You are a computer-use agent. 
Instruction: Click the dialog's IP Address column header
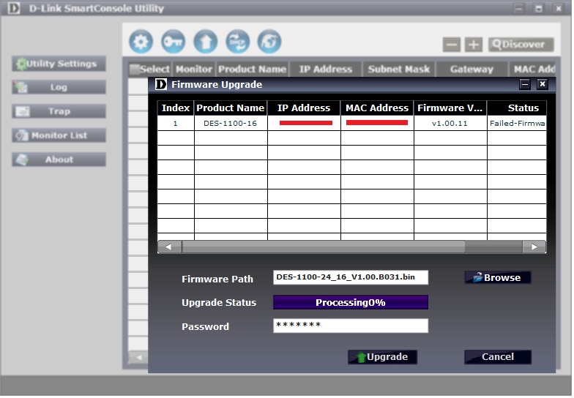tap(304, 108)
